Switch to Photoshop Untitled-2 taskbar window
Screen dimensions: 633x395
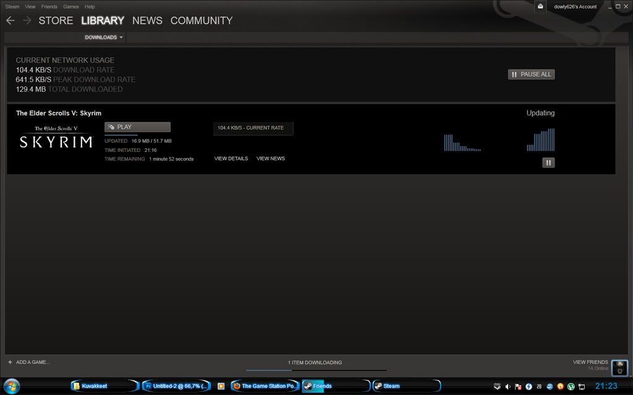(176, 386)
